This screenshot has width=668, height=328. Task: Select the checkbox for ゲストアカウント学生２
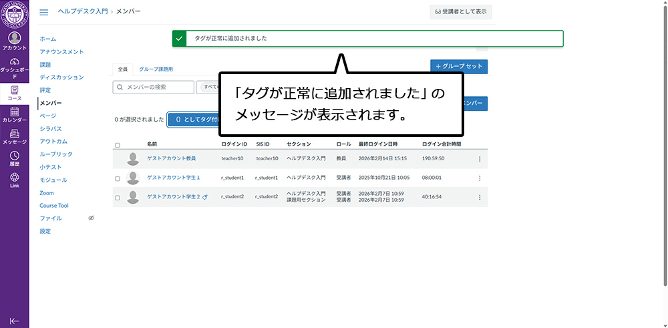click(118, 198)
